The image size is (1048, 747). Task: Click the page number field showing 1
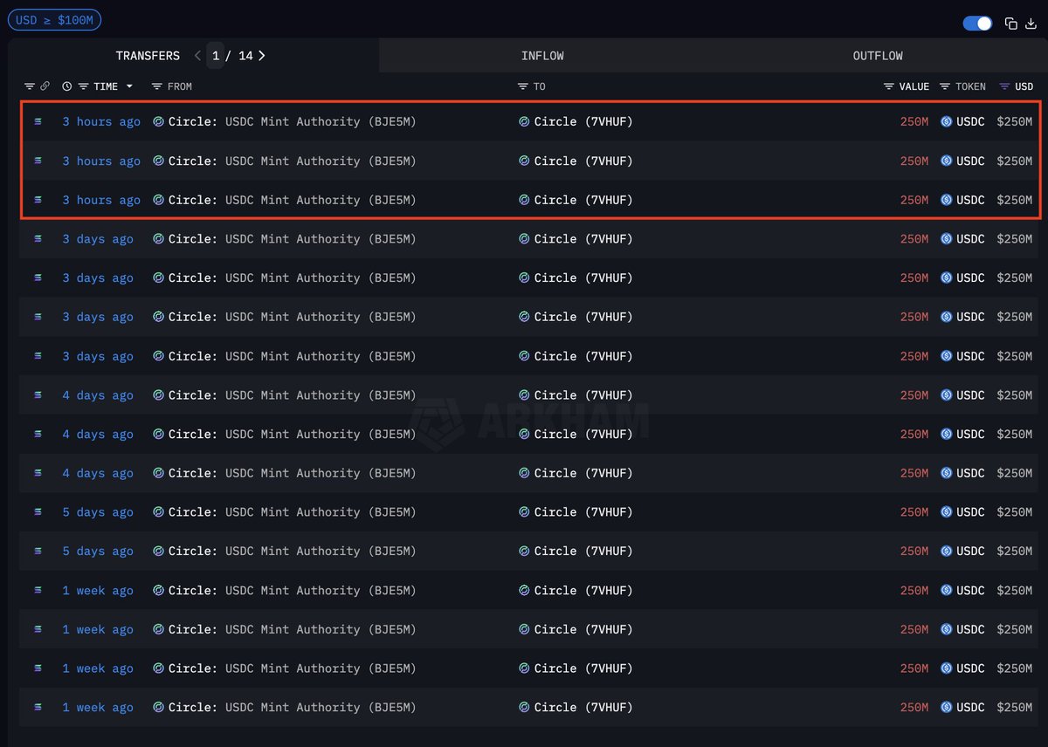point(216,56)
